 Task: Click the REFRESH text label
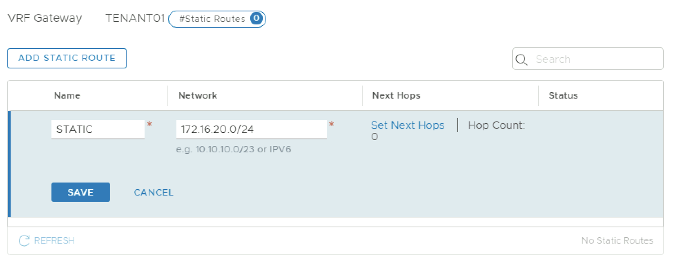click(x=54, y=241)
